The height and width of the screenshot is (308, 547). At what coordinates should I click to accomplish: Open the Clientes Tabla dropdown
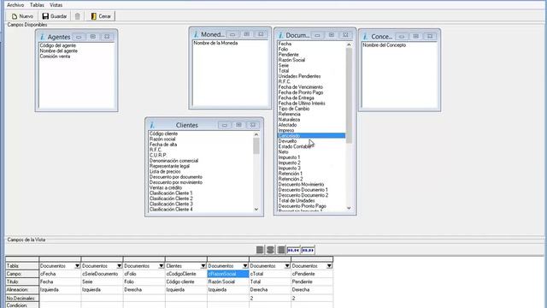coord(203,266)
